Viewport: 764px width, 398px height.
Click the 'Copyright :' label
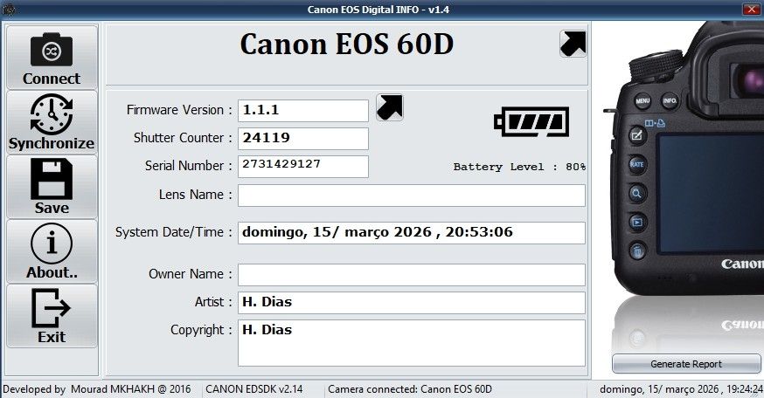(x=201, y=330)
